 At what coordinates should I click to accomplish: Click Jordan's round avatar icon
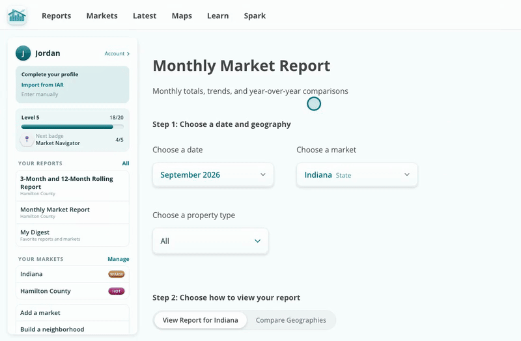tap(23, 53)
